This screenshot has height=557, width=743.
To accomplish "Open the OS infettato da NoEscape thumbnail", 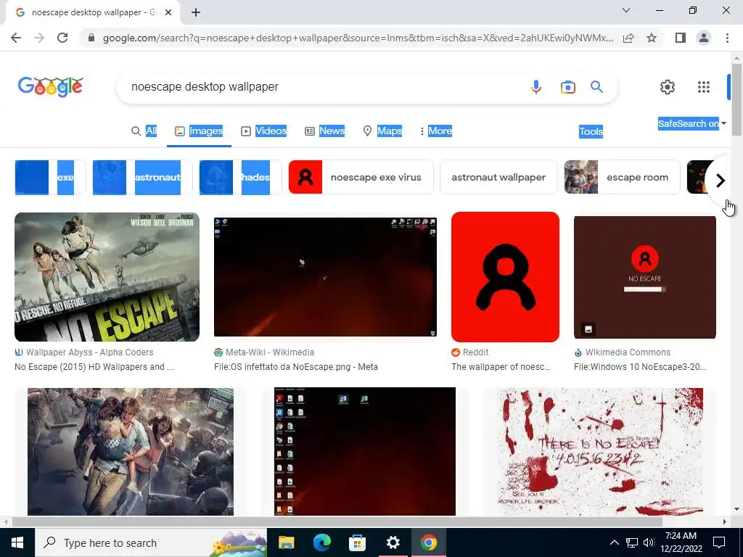I will [x=326, y=277].
